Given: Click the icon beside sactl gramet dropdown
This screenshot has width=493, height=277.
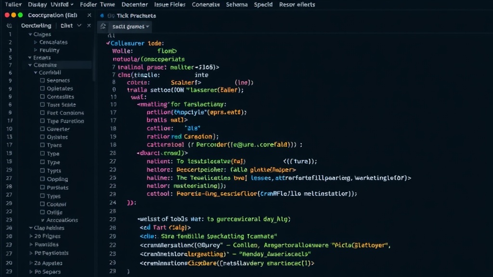Looking at the screenshot, I should pyautogui.click(x=103, y=26).
